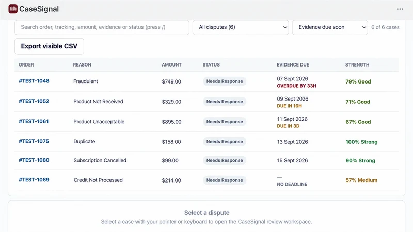Click Needs Response badge for #TEST-1048

225,81
